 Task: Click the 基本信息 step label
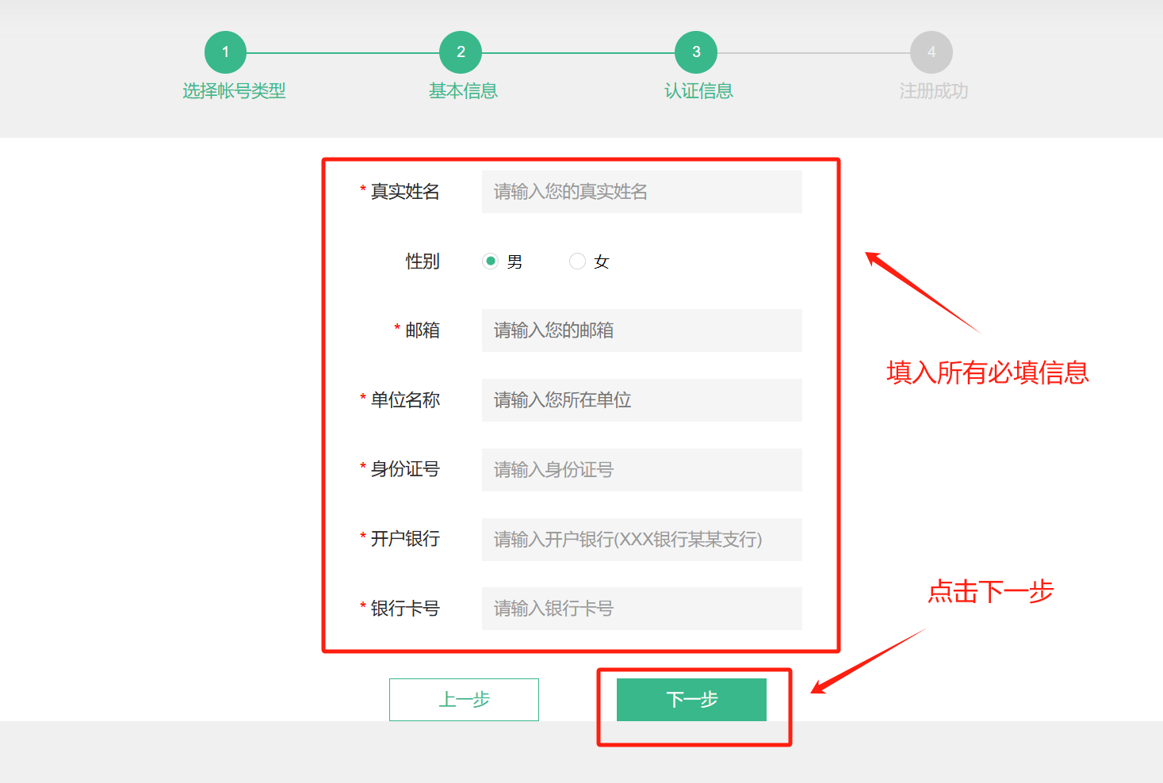(463, 91)
